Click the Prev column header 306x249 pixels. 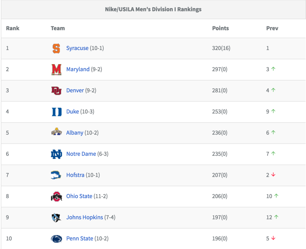[272, 28]
